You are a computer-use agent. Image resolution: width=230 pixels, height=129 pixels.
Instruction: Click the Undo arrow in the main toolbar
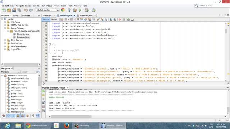[26, 10]
